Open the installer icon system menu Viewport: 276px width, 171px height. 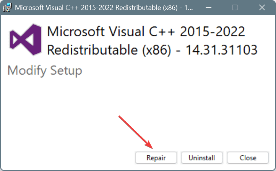click(7, 8)
